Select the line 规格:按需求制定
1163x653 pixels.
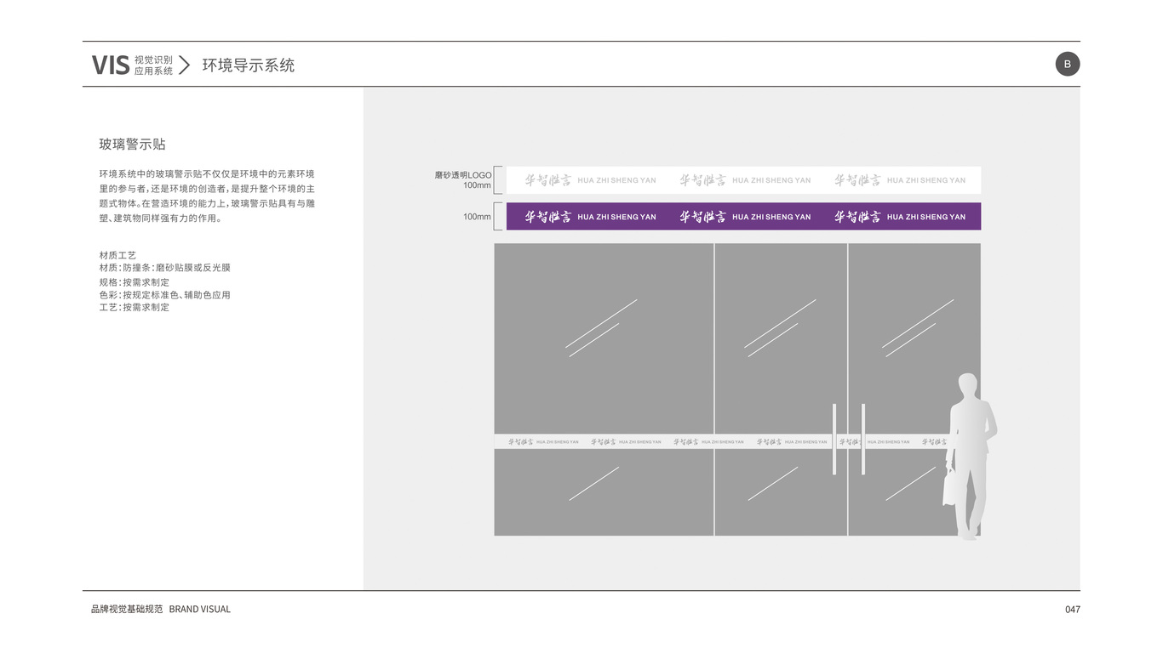(134, 282)
